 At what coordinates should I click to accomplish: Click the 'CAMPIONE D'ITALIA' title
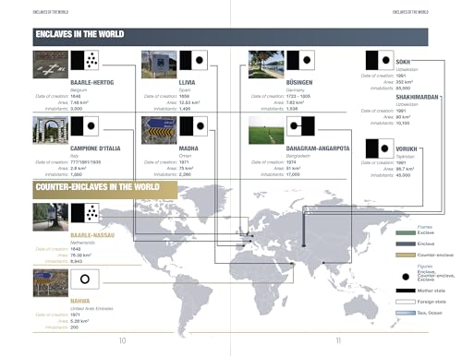[x=95, y=148]
